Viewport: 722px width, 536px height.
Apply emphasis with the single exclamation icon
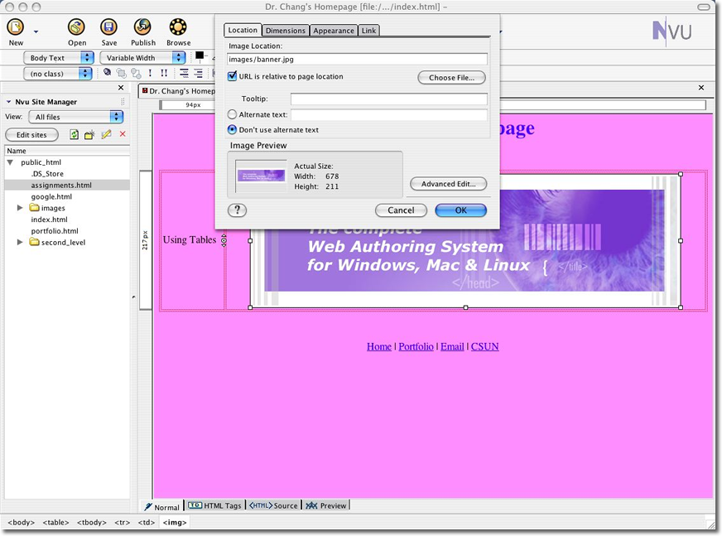(150, 73)
